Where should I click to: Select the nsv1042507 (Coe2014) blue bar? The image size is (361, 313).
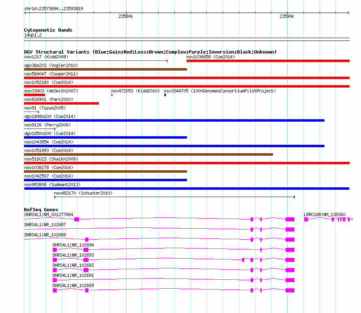tap(105, 180)
